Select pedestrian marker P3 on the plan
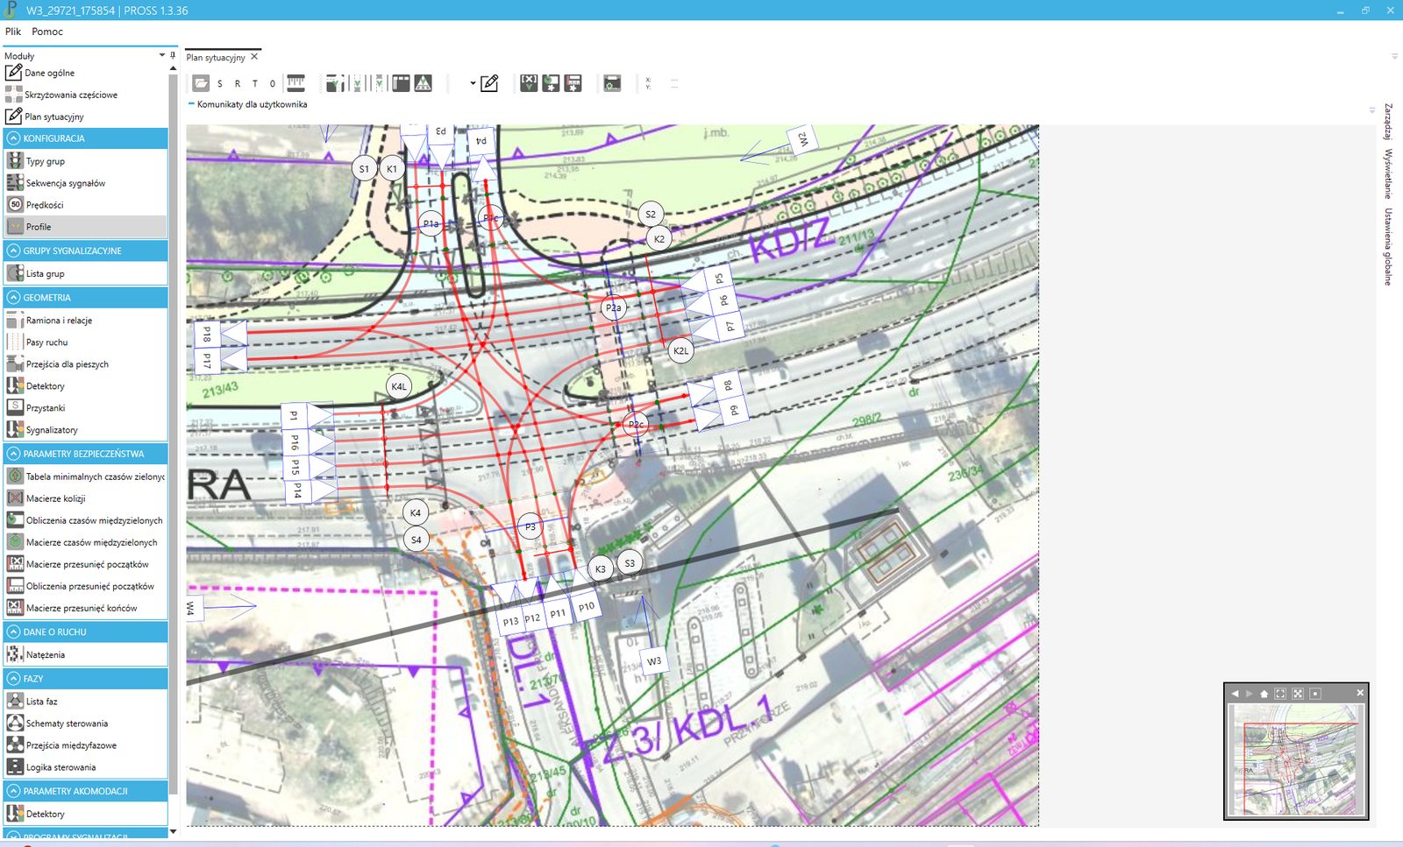The image size is (1403, 847). pos(530,526)
